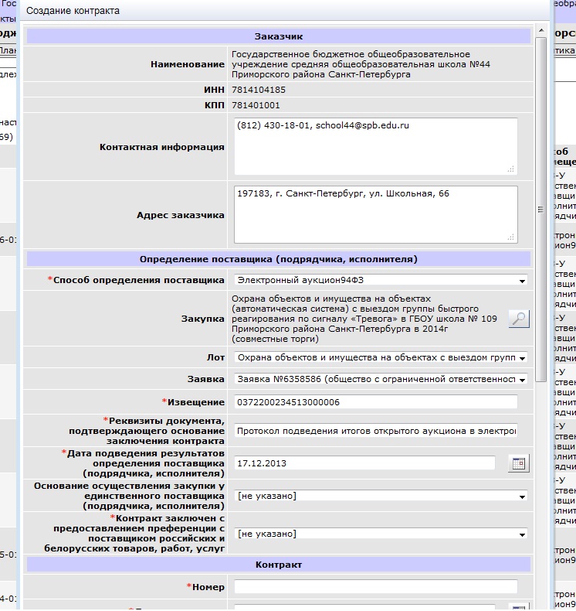The height and width of the screenshot is (611, 576).
Task: Open the preference for Russian goods dropdown
Action: 381,534
